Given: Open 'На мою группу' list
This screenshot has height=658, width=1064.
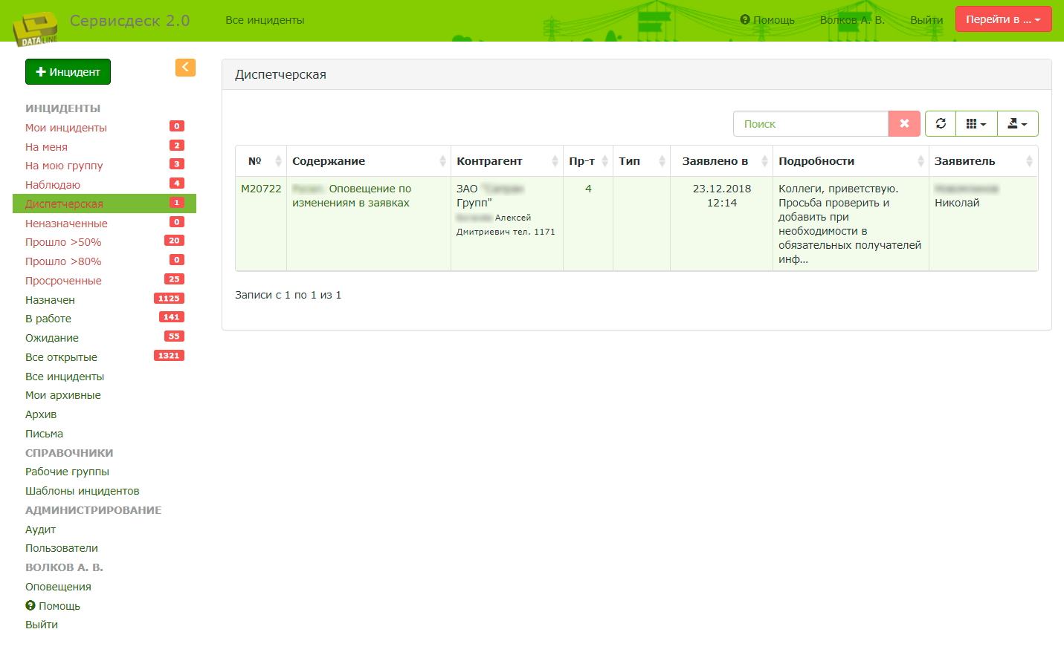Looking at the screenshot, I should pyautogui.click(x=64, y=166).
